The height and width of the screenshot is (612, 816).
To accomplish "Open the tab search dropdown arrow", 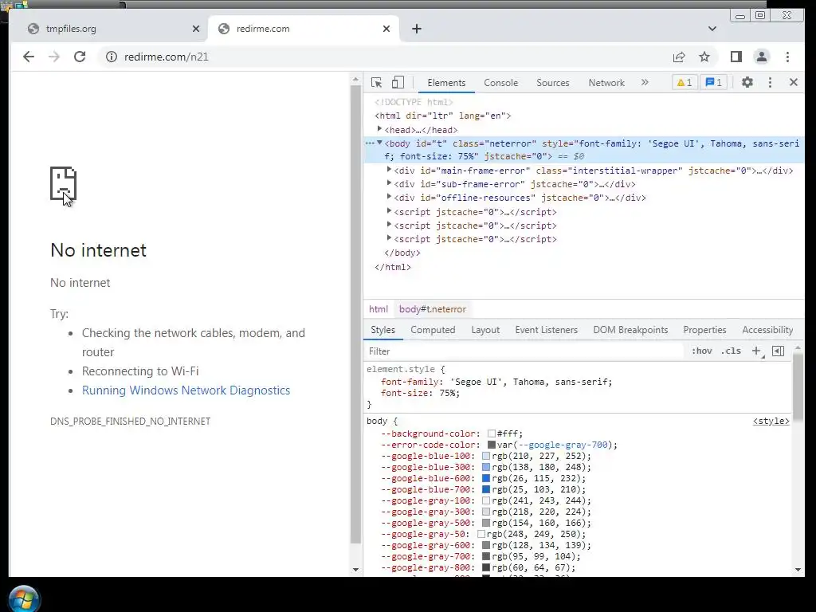I will [x=712, y=29].
